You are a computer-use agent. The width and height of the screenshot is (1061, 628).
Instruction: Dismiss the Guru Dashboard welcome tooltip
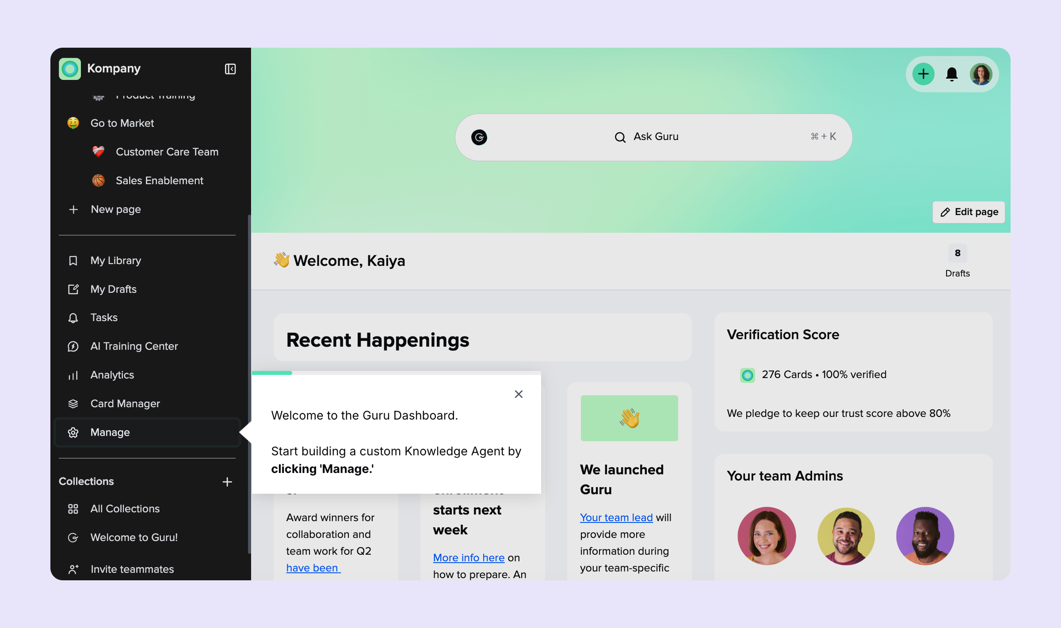click(x=518, y=394)
